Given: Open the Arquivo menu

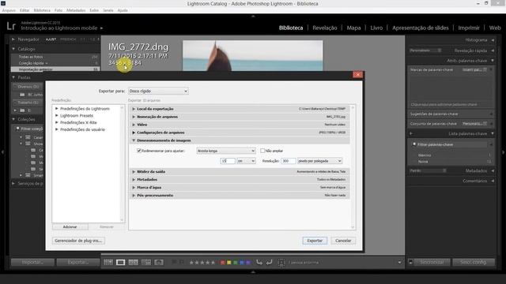Looking at the screenshot, I should point(9,10).
